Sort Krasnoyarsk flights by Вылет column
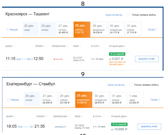Screen dimensions: 168x135 pos(10,46)
